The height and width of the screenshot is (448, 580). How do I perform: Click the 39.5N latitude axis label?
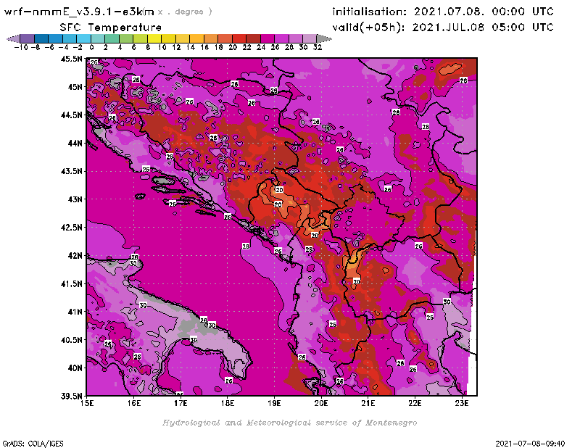point(71,396)
